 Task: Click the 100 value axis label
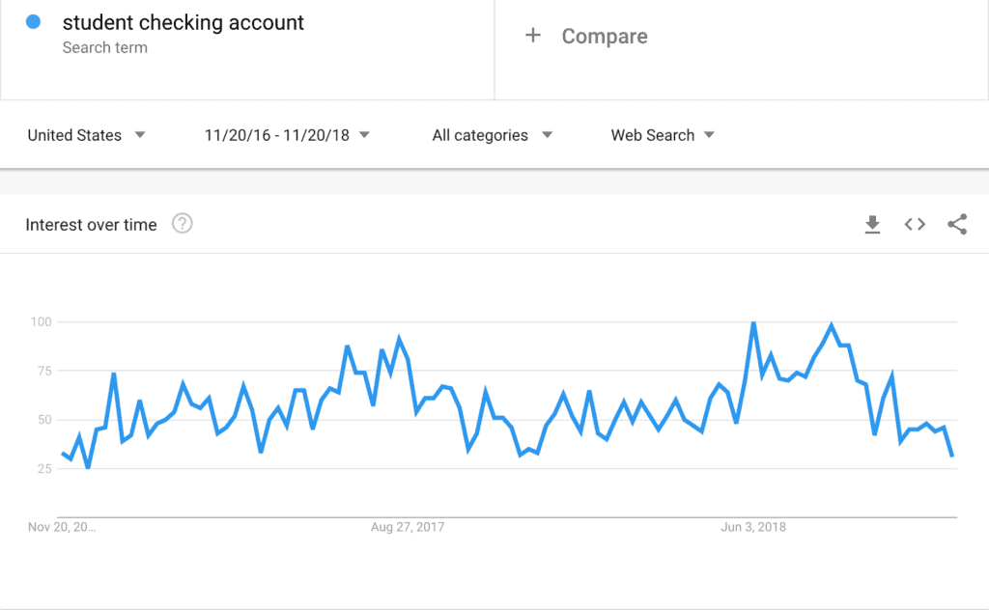41,322
